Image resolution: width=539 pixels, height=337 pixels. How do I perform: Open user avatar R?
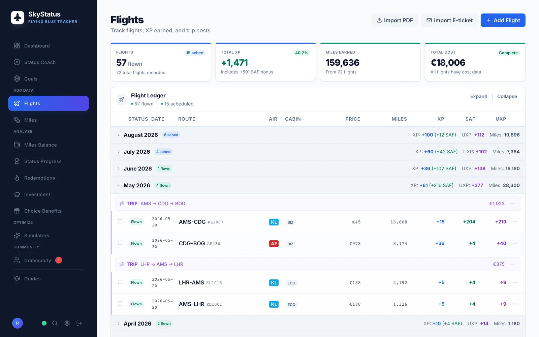pyautogui.click(x=18, y=323)
